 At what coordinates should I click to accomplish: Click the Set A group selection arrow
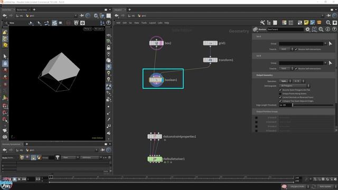tap(331, 44)
